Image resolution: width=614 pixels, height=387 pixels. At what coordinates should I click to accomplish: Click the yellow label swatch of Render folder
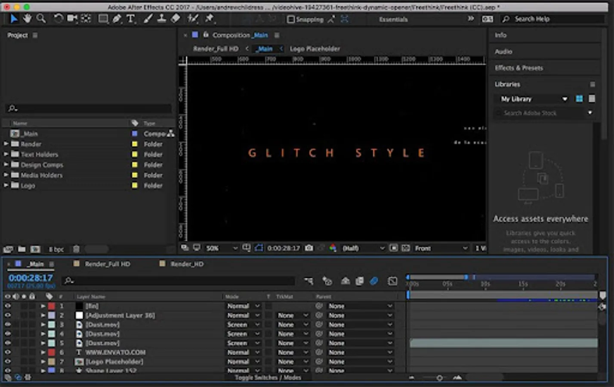coord(135,144)
